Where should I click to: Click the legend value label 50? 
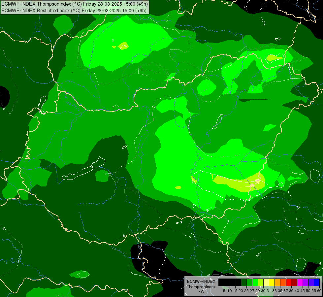click(x=308, y=291)
